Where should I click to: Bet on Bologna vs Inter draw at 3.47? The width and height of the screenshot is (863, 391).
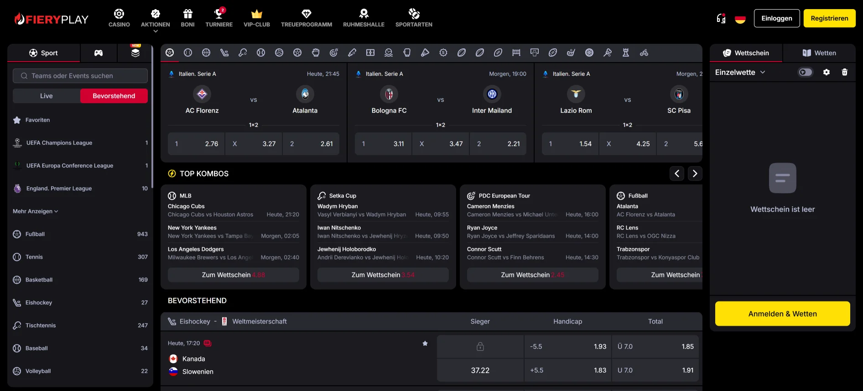441,144
